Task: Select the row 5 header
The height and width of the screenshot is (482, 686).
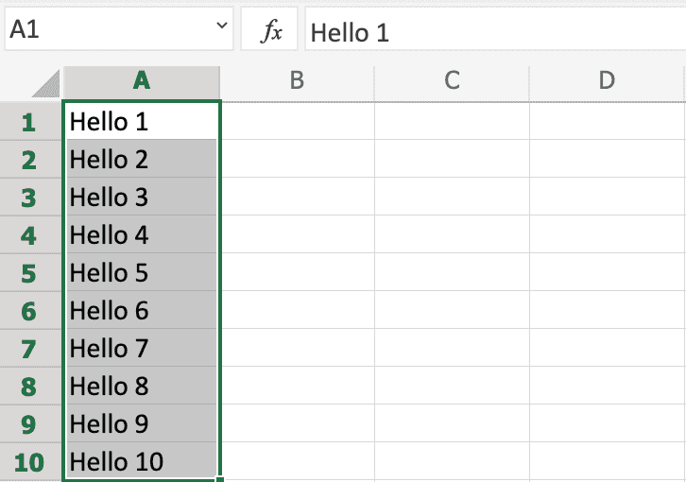Action: pyautogui.click(x=29, y=273)
